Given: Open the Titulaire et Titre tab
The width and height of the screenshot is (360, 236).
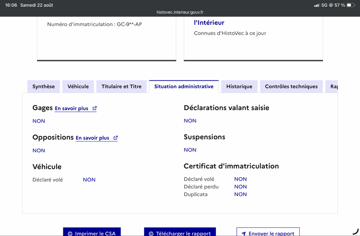Looking at the screenshot, I should click(x=121, y=86).
